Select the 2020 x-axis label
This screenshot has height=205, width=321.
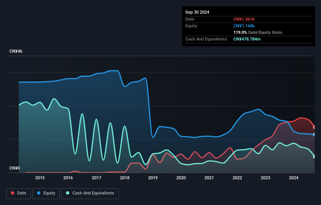181,178
